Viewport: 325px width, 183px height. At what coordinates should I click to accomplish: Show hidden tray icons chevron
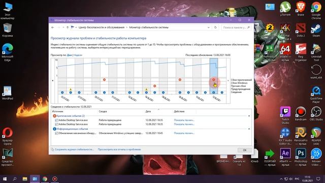pos(281,179)
